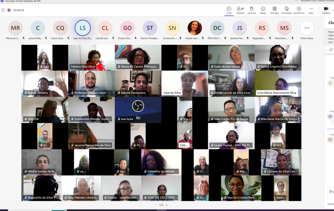The height and width of the screenshot is (211, 334).
Task: Select the MR participant avatar
Action: [x=15, y=28]
